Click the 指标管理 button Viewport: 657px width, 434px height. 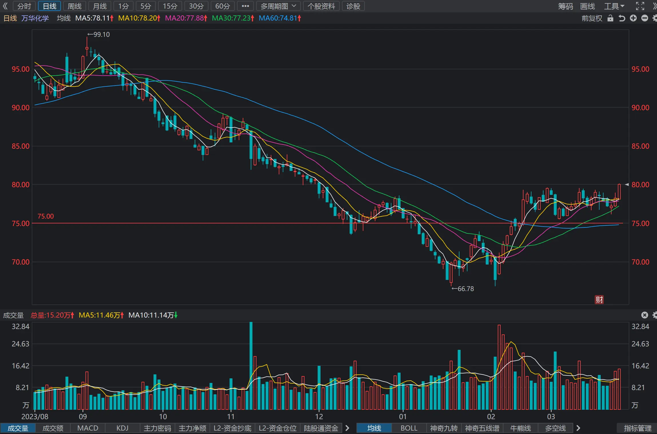tap(638, 428)
